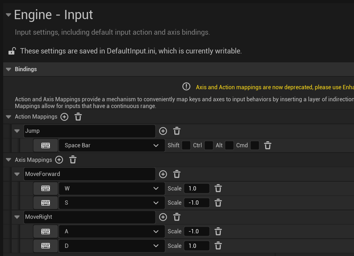The width and height of the screenshot is (354, 256).
Task: Remove the D key binding
Action: [x=218, y=246]
